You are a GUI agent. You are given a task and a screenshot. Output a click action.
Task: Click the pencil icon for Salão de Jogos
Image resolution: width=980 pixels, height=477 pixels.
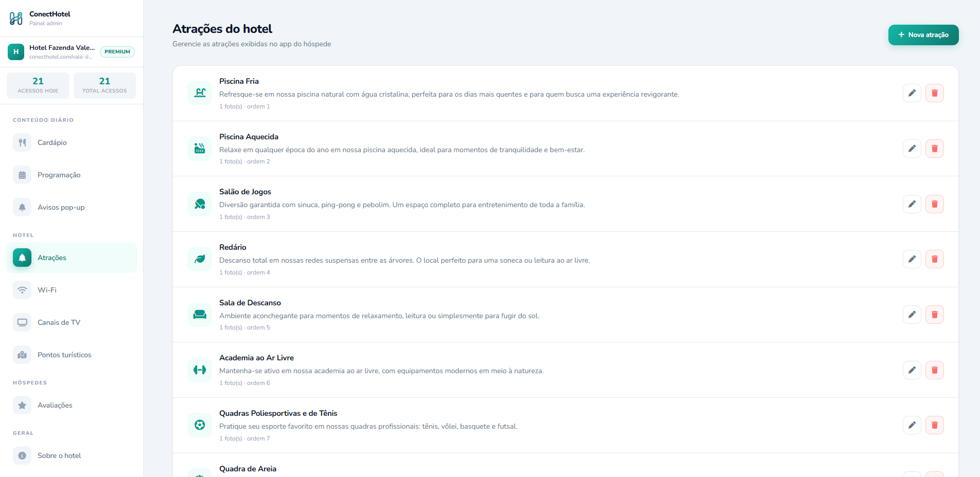(912, 204)
